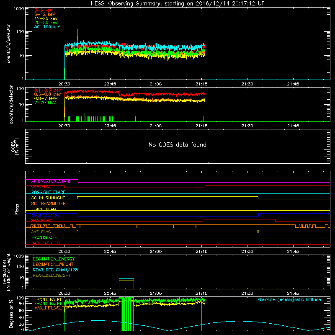Click the MAX_DET_VS_TOT legend label
The height and width of the screenshot is (335, 335).
point(52,308)
